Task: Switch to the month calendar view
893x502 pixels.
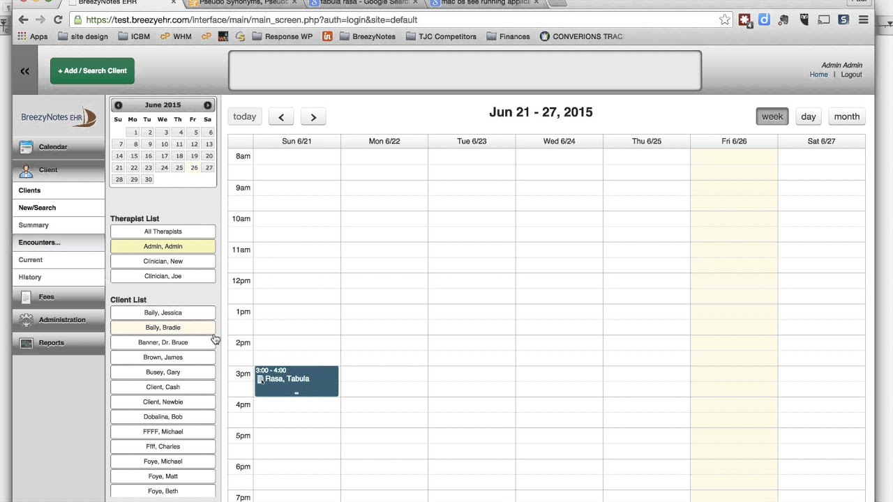Action: 847,117
